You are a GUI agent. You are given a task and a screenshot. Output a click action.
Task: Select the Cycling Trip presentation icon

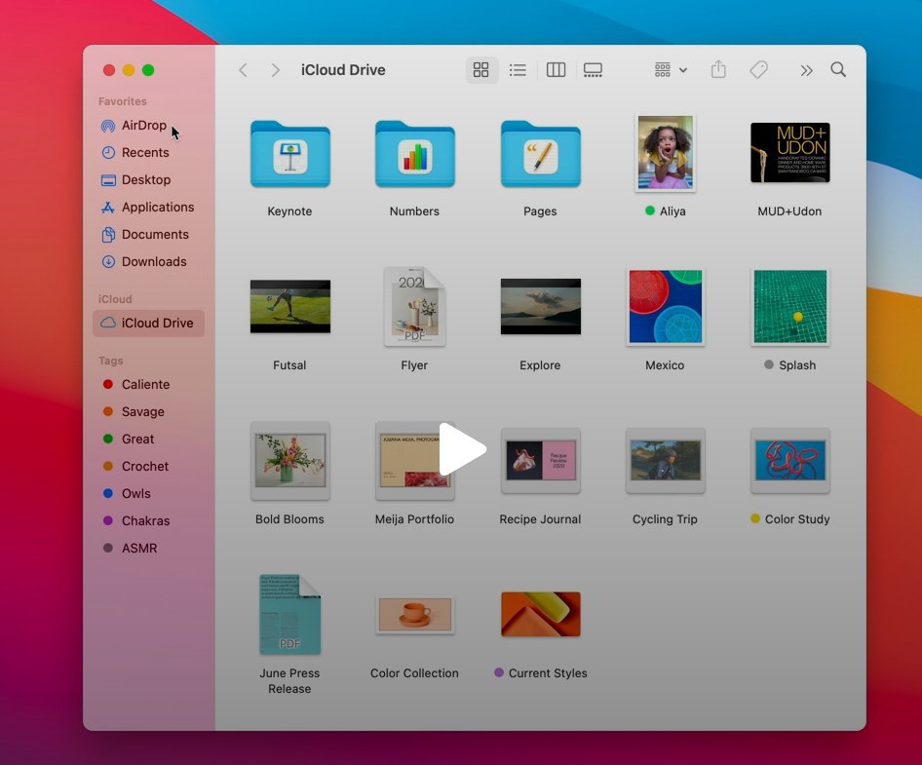pyautogui.click(x=665, y=460)
